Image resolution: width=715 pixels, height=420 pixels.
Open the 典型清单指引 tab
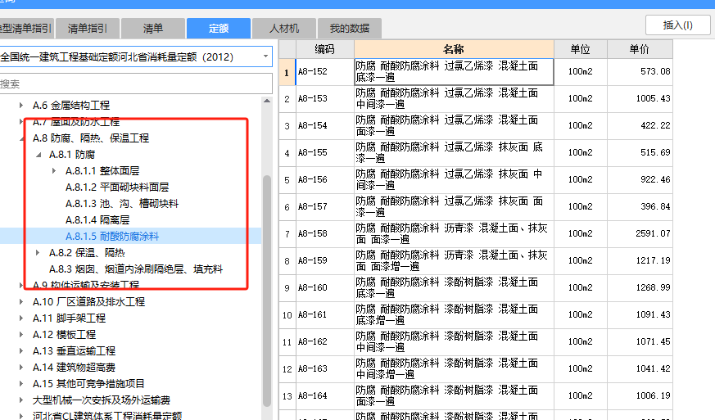pyautogui.click(x=26, y=29)
